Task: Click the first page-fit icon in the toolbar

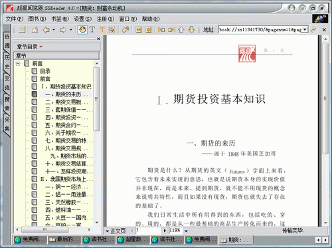Action: [139, 29]
